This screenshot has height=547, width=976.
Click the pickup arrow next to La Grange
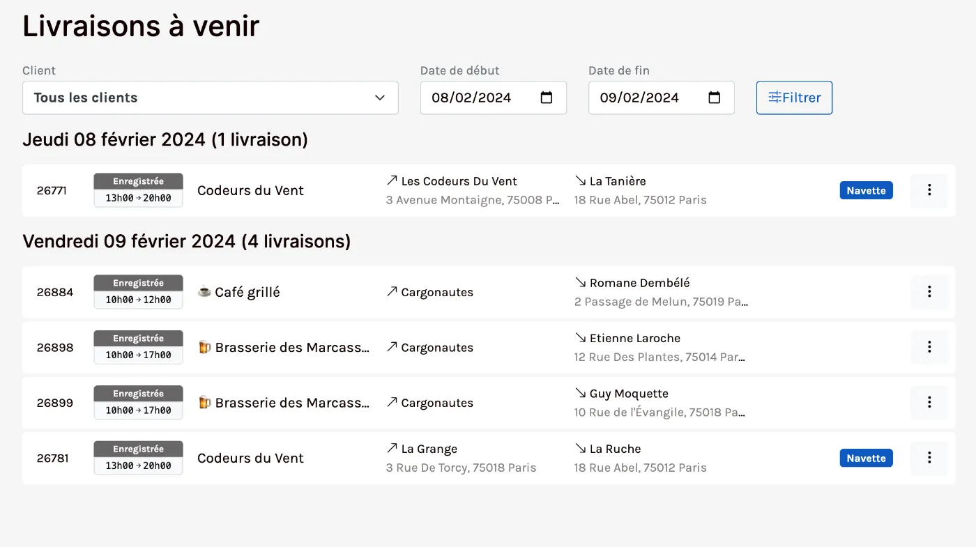[x=392, y=449]
